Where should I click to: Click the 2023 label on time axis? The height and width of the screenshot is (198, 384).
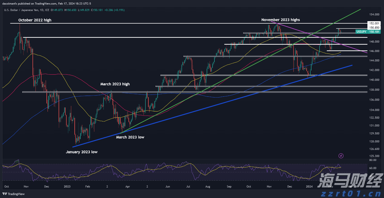pyautogui.click(x=67, y=186)
